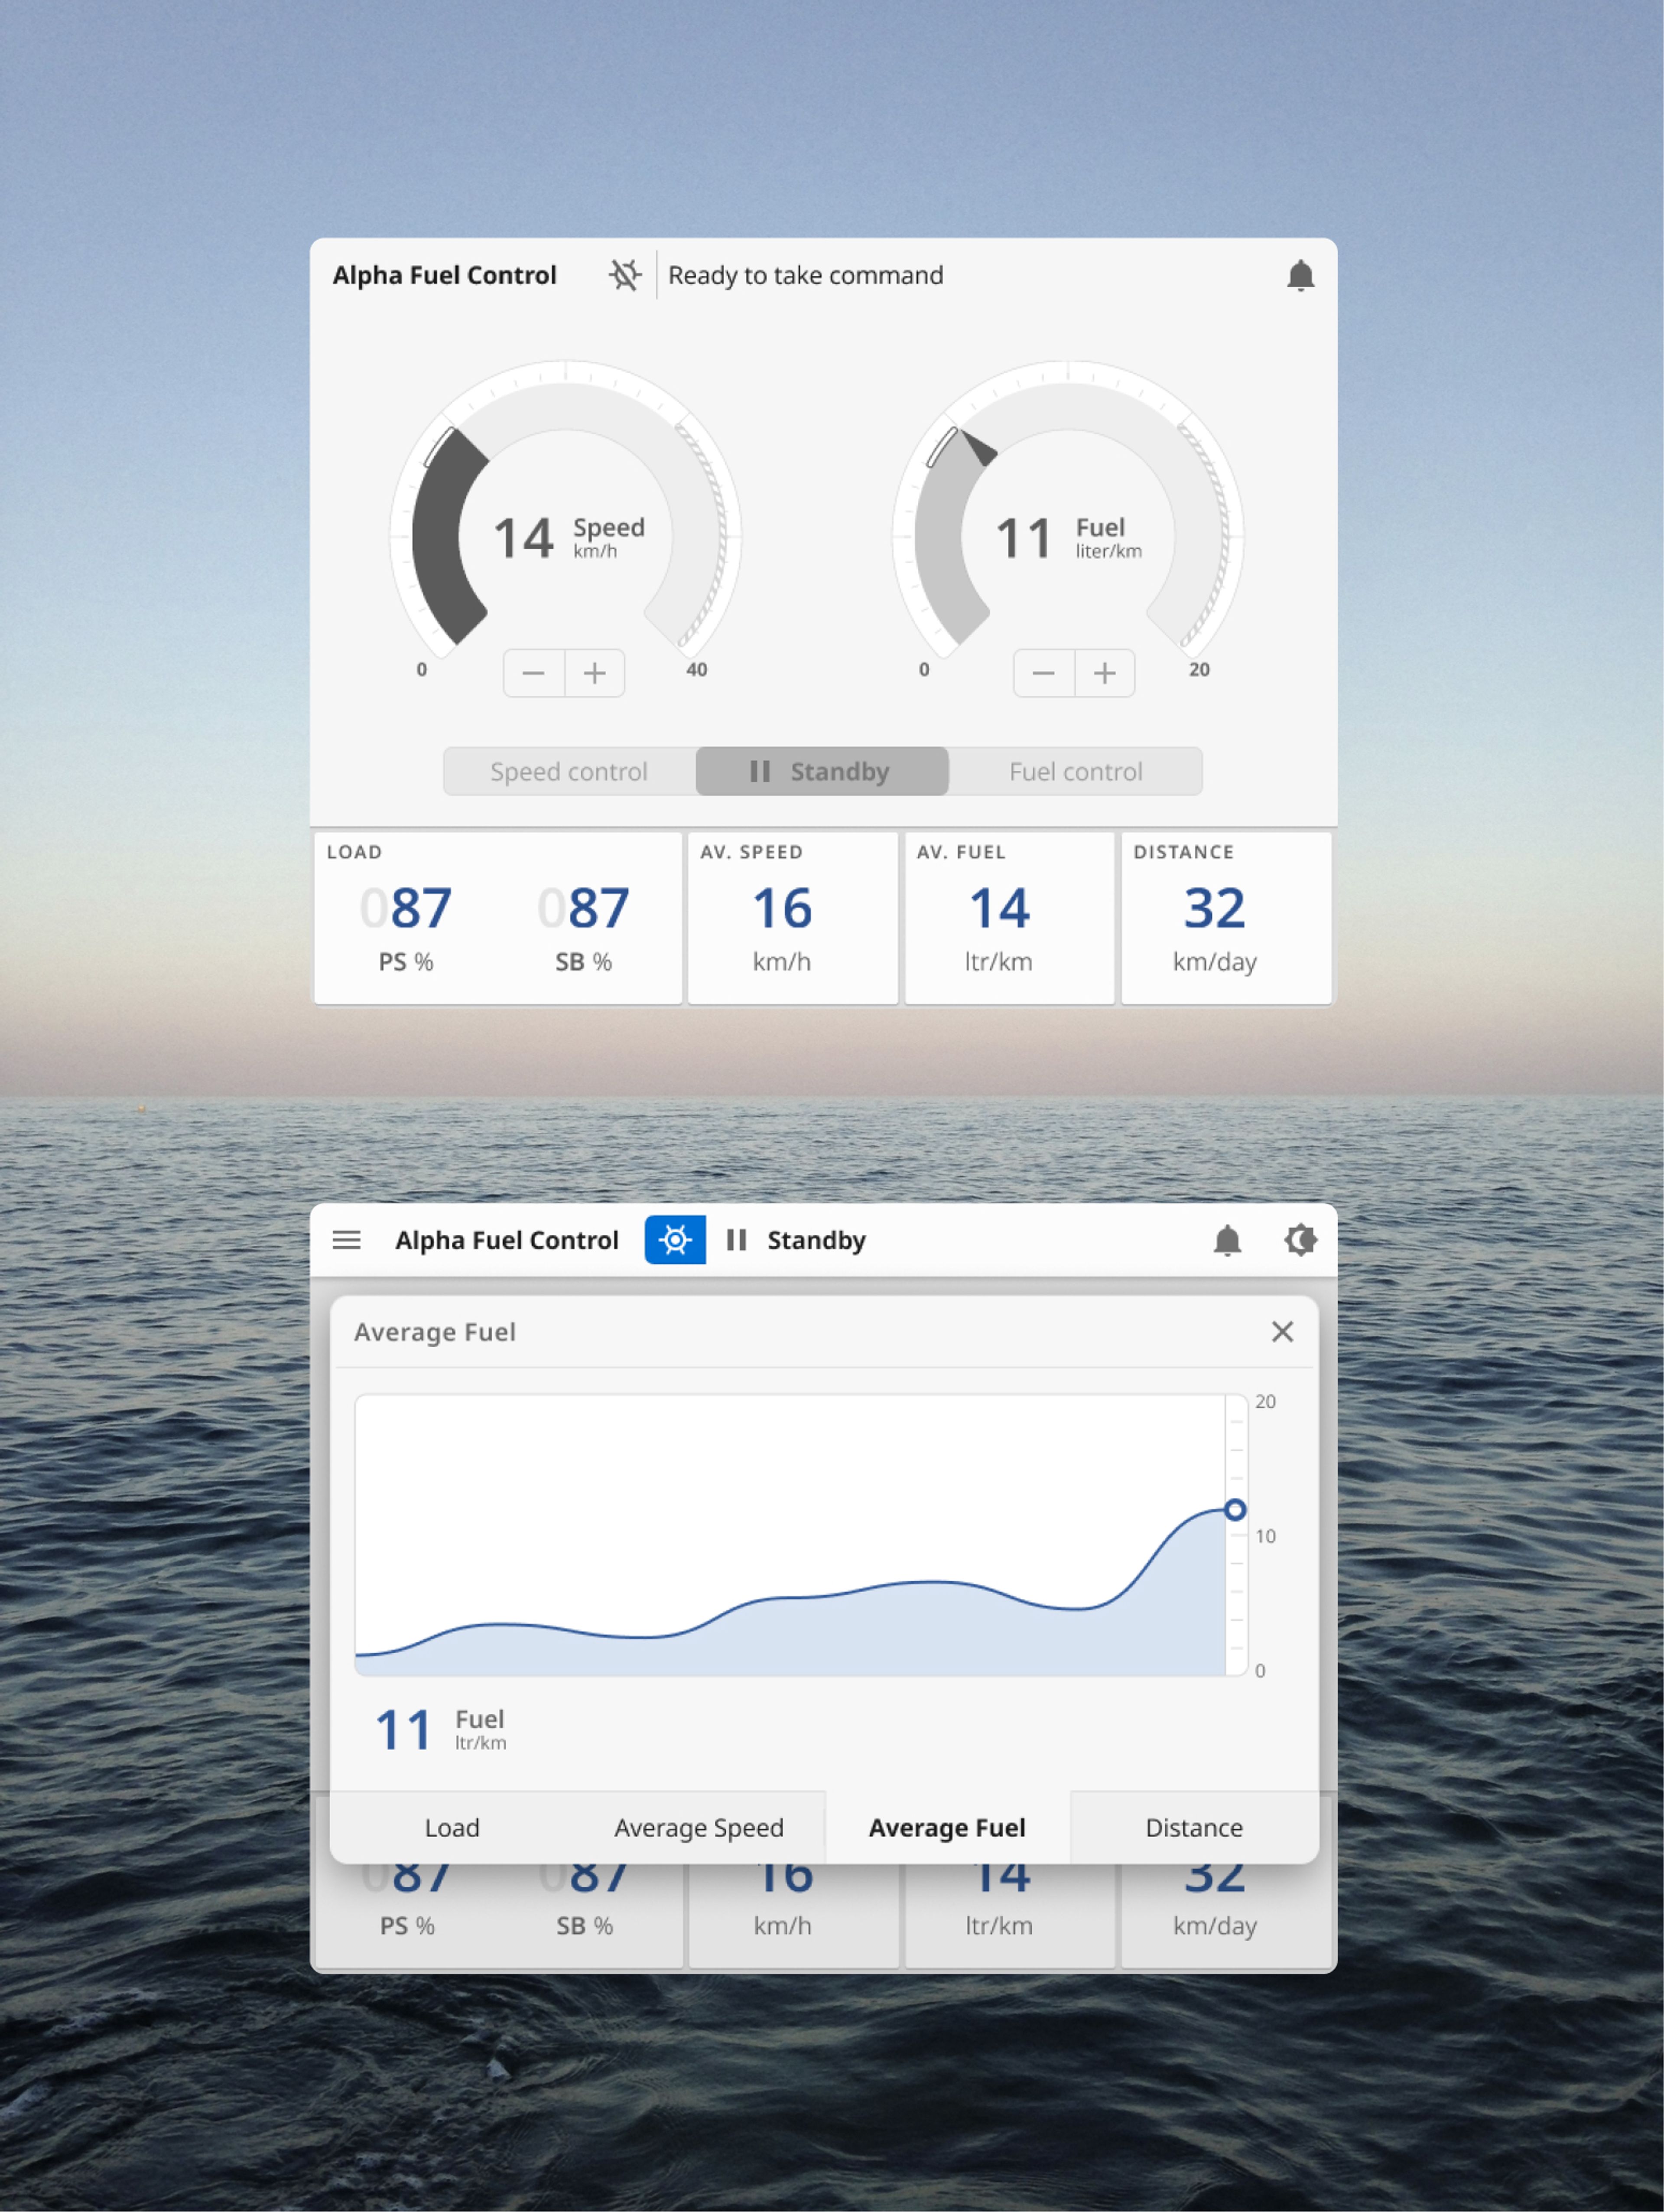Open hamburger menu in bottom panel
Screen dimensions: 1664x2212
point(347,1240)
